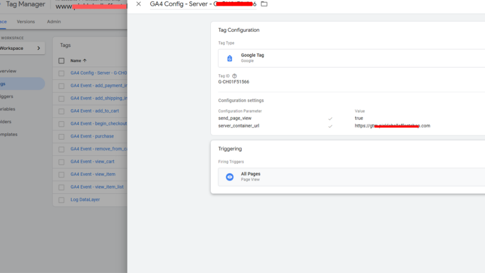Image resolution: width=485 pixels, height=273 pixels.
Task: Open the folder icon beside tag name
Action: point(264,4)
